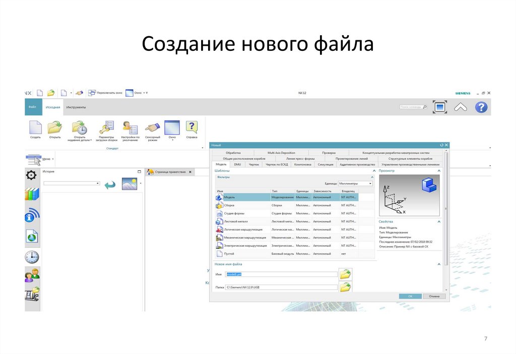This screenshot has width=516, height=354.
Task: Open the Аддитивное производство tab
Action: 357,165
